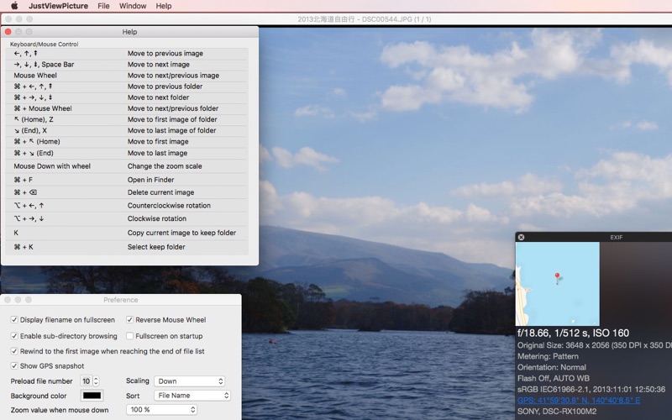The image size is (672, 420).
Task: Pick the black Background color swatch
Action: point(92,396)
